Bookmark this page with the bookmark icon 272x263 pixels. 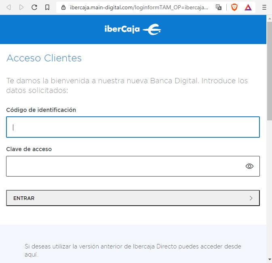pos(47,7)
